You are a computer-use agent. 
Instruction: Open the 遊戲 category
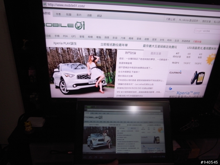coord(147,39)
